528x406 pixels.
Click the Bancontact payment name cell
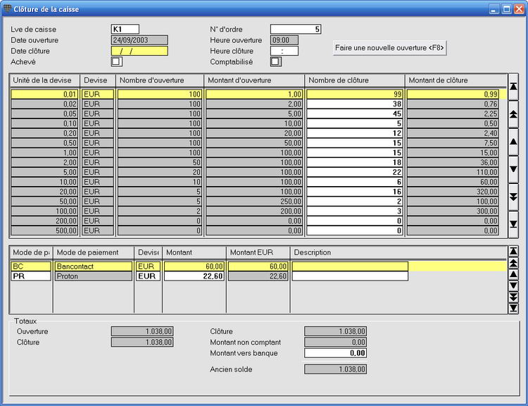tap(93, 266)
